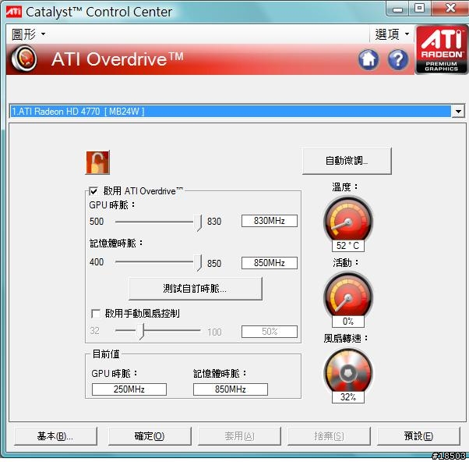Click the 預設(E) button
Image resolution: width=469 pixels, height=462 pixels.
[418, 436]
